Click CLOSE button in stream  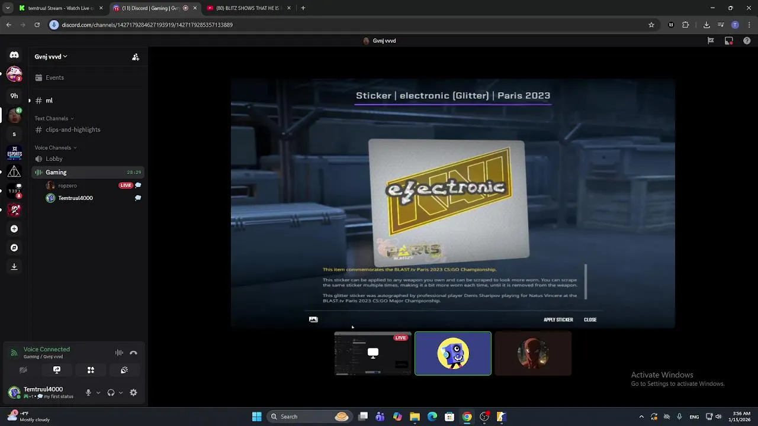(x=590, y=320)
